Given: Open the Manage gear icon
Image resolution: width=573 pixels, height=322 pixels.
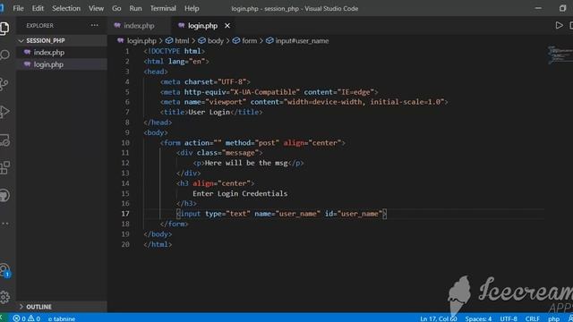Looking at the screenshot, I should click(4, 297).
